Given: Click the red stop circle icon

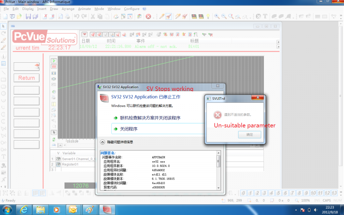Looking at the screenshot, I should click(x=148, y=16).
